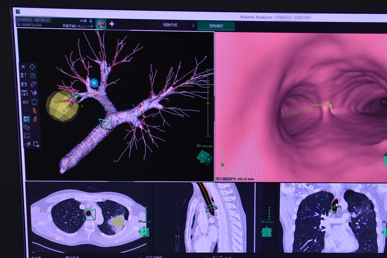Open the blue down-arrow patient dropdown
Screen dimensions: 387x258
pyautogui.click(x=91, y=21)
